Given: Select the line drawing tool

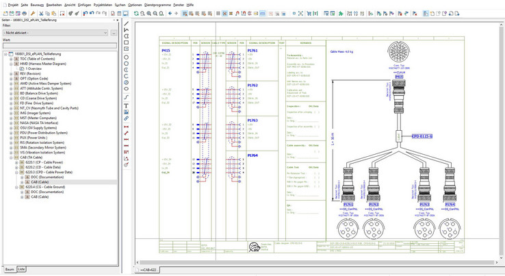Looking at the screenshot, I should coord(127,23).
